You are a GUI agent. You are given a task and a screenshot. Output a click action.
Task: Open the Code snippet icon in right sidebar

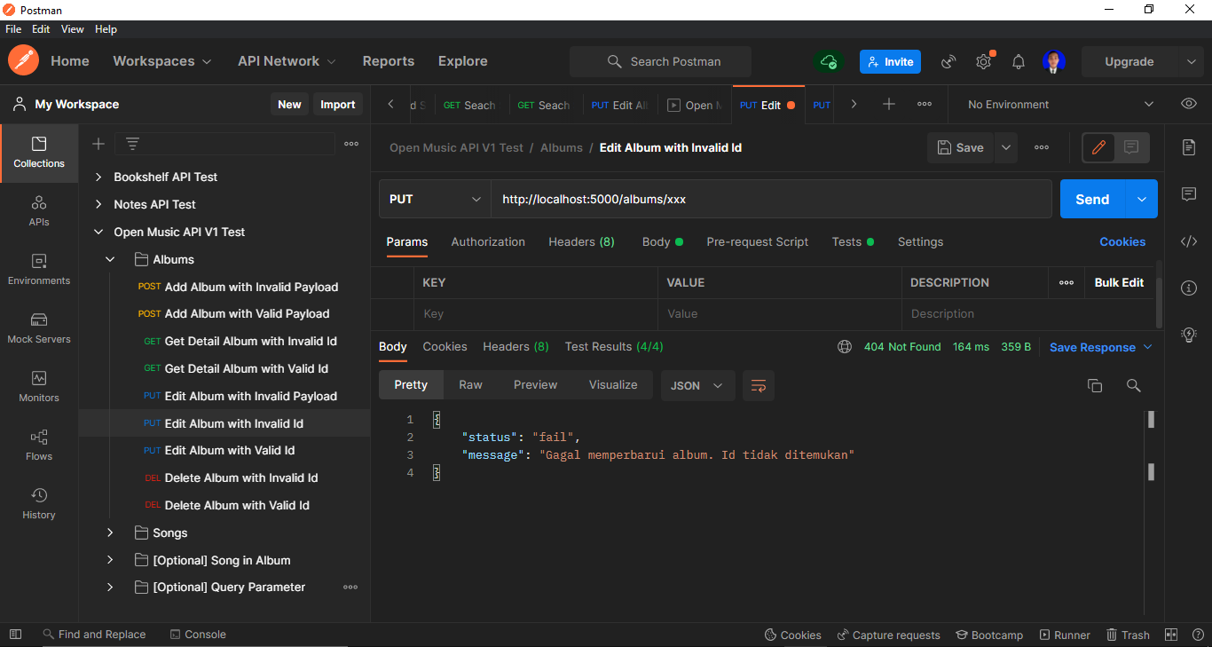[x=1189, y=241]
